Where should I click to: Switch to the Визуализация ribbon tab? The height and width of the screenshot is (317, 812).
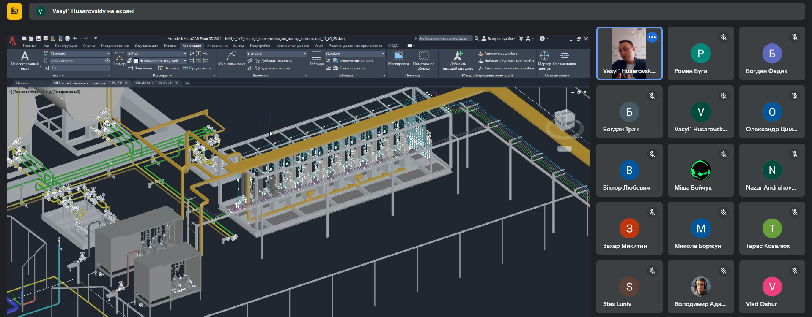pyautogui.click(x=146, y=46)
